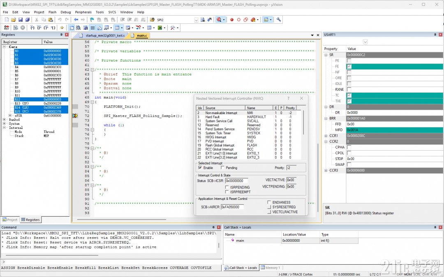Viewport: 444px width, 277px height.
Task: Click Run to Cursor Line icon
Action: [53, 28]
